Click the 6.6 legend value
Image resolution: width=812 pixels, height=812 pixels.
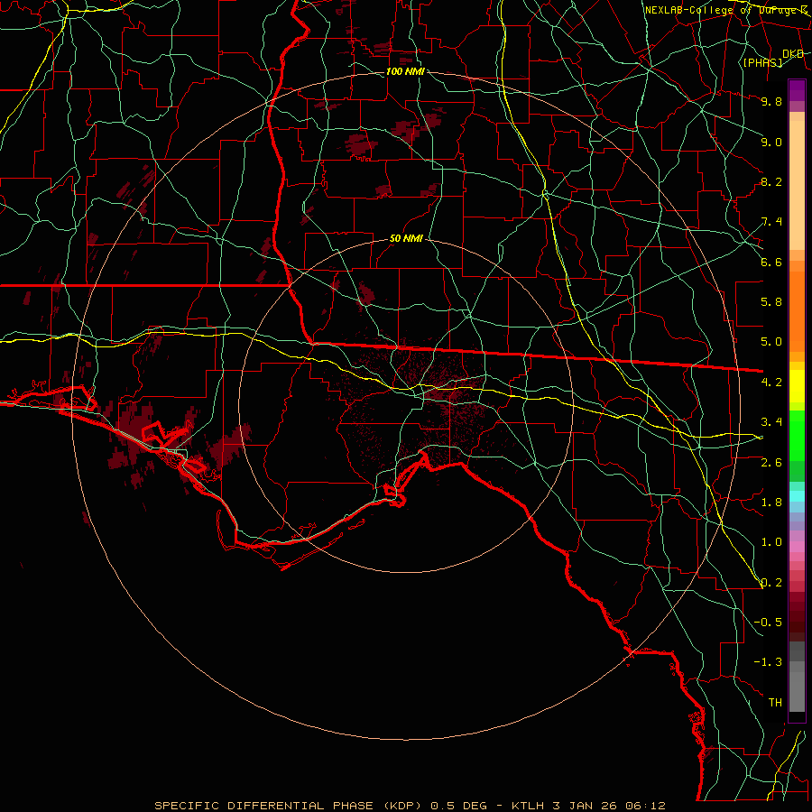pyautogui.click(x=771, y=263)
